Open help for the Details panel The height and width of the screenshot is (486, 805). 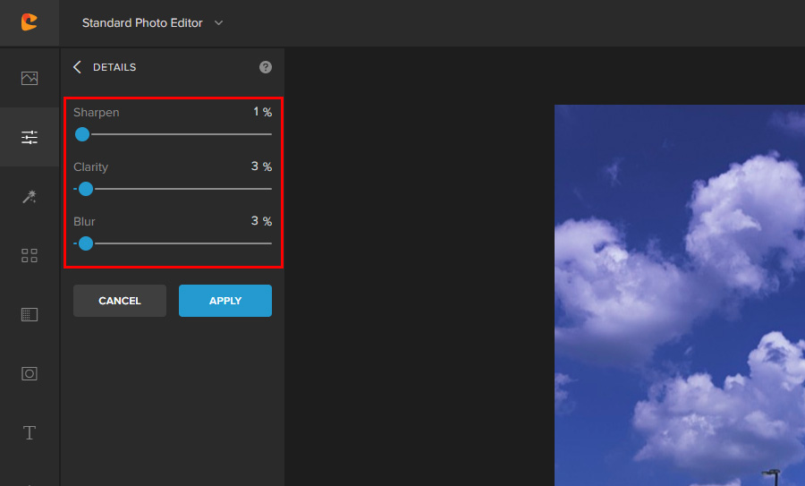(266, 67)
